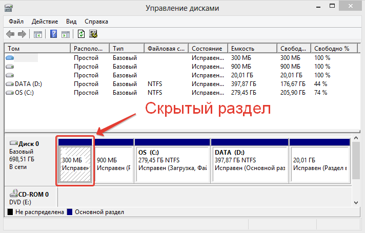The image size is (365, 233).
Task: Select the volume icon of the 900 МБ row
Action: [x=10, y=67]
